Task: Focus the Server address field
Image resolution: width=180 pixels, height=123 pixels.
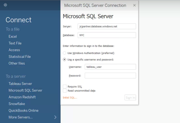Action: 107,26
